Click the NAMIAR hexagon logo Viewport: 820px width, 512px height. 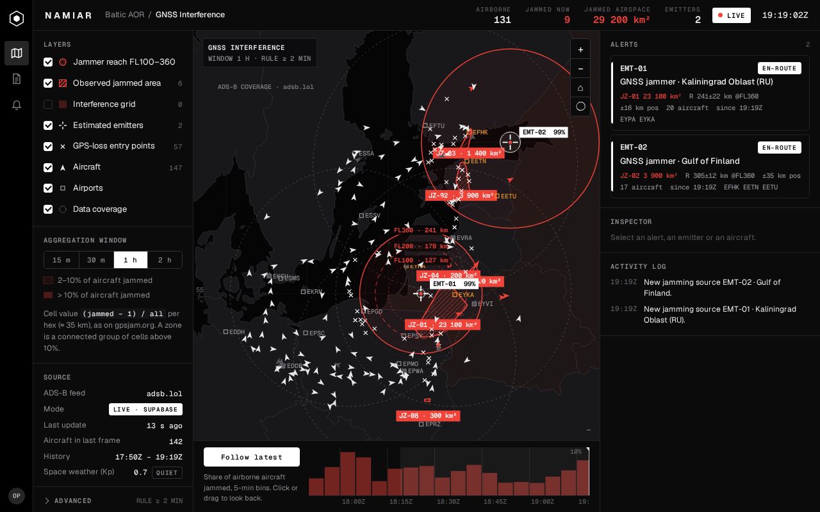click(x=17, y=18)
